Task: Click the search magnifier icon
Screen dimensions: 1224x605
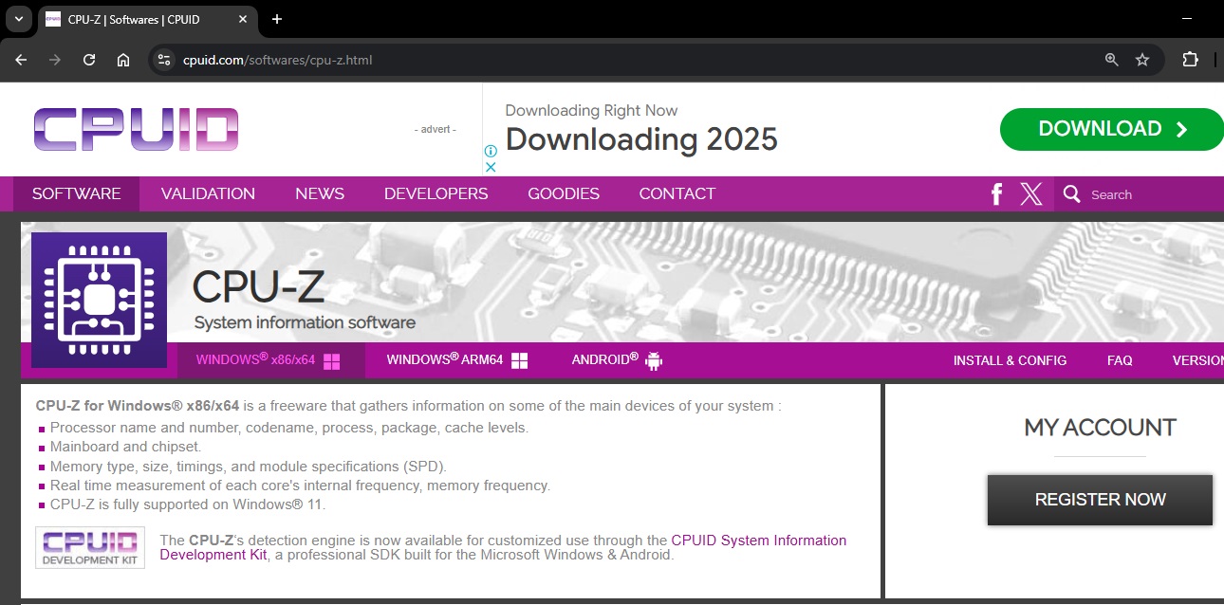Action: pyautogui.click(x=1071, y=193)
